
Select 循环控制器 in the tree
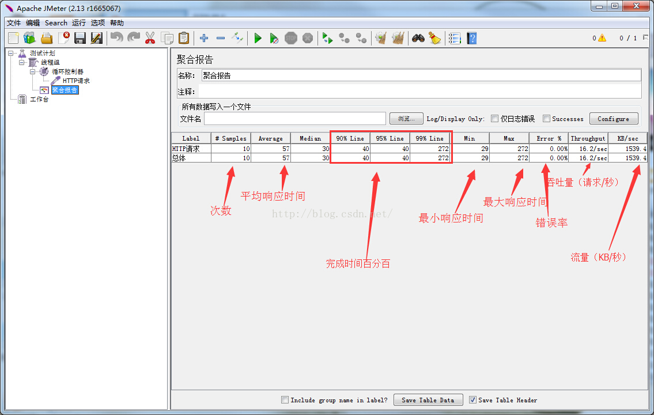(67, 71)
